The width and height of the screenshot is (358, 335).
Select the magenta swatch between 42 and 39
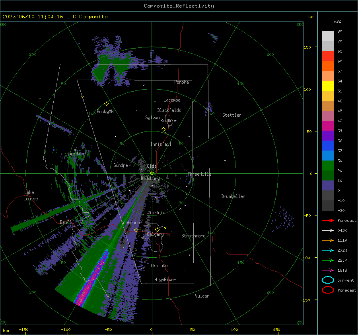pyautogui.click(x=328, y=126)
